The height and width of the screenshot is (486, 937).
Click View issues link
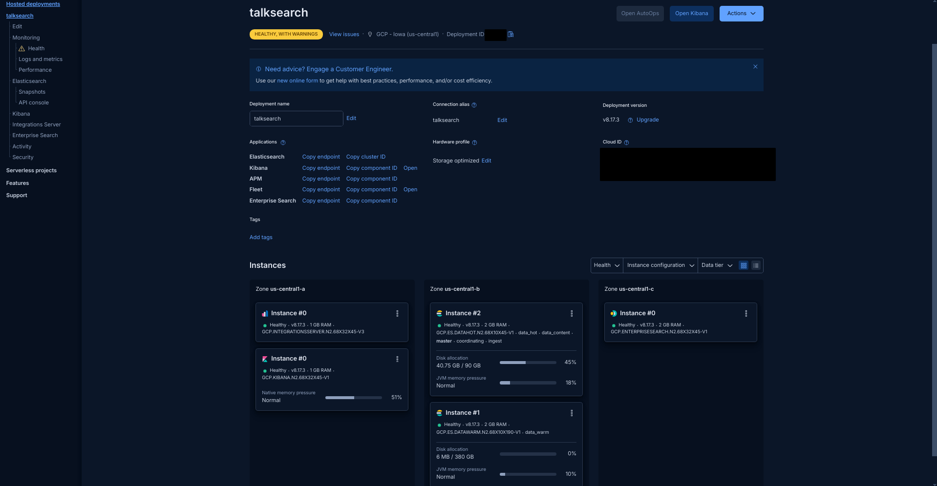click(x=344, y=35)
